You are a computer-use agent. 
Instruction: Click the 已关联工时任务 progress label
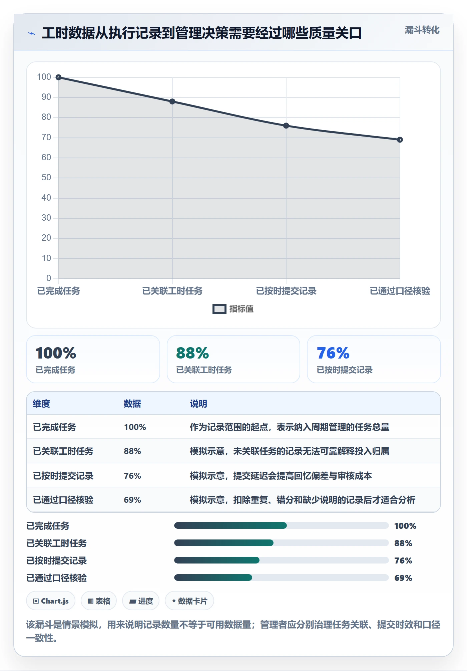point(56,543)
